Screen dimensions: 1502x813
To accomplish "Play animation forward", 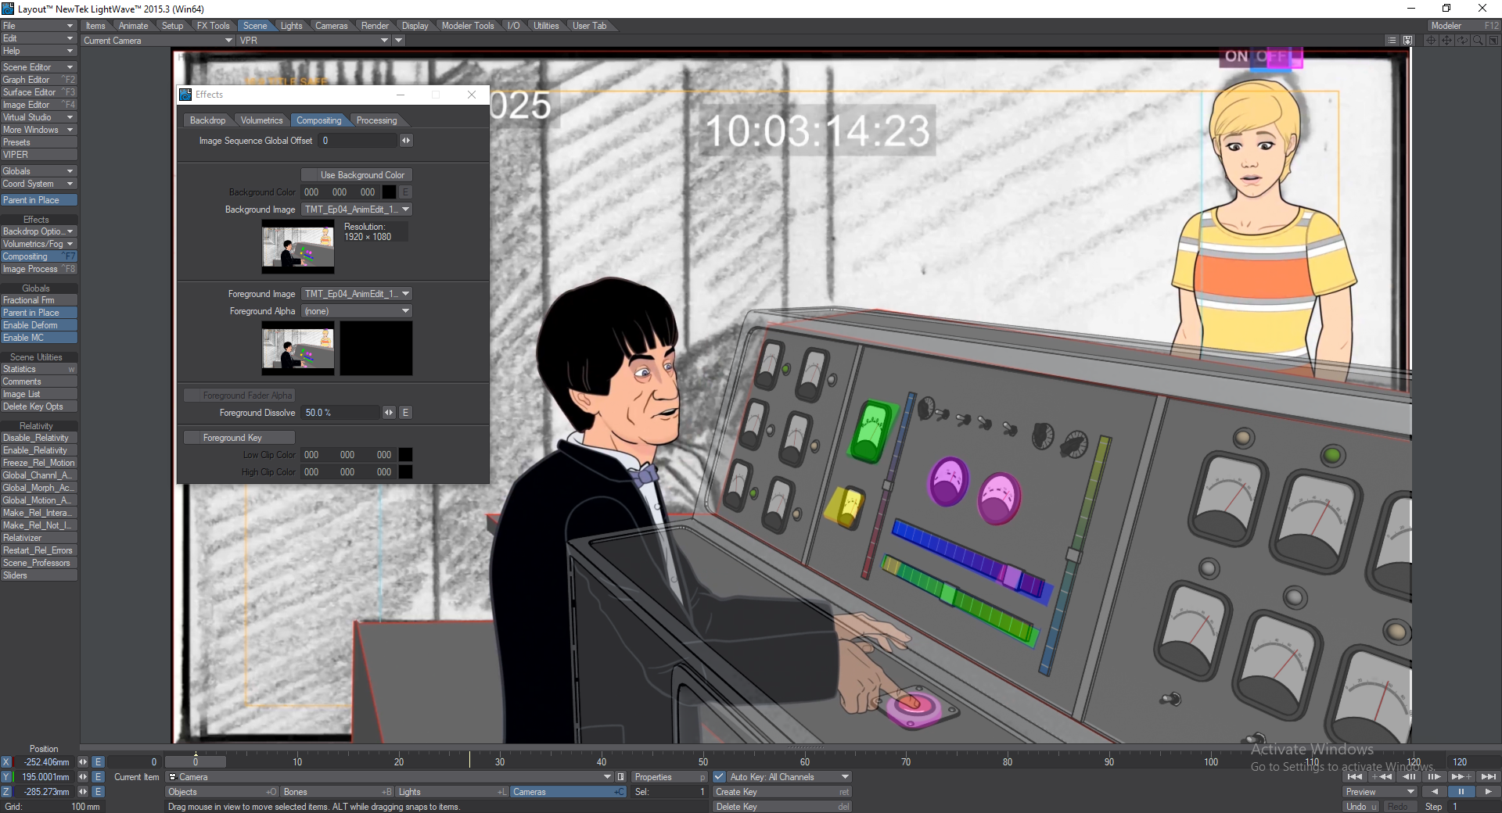I will click(1488, 792).
